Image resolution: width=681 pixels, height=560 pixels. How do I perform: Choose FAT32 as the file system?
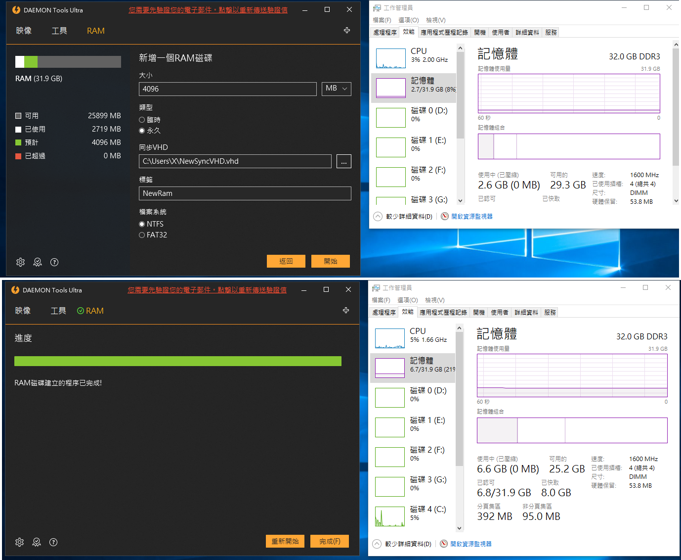(142, 235)
